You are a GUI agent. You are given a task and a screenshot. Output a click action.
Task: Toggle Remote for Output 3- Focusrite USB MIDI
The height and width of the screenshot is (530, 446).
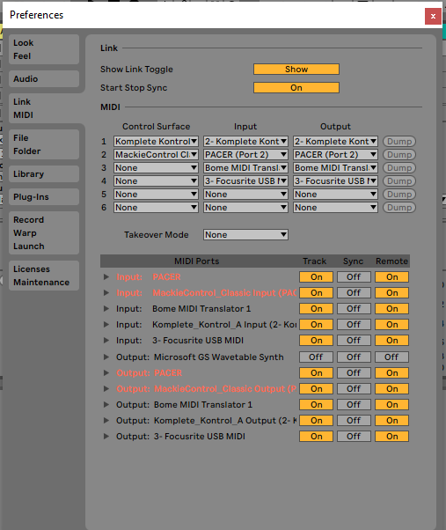tap(391, 437)
